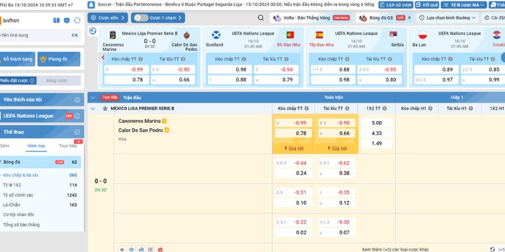Click odds 0.85 in Ba Lan card
505x252 pixels.
tap(482, 69)
